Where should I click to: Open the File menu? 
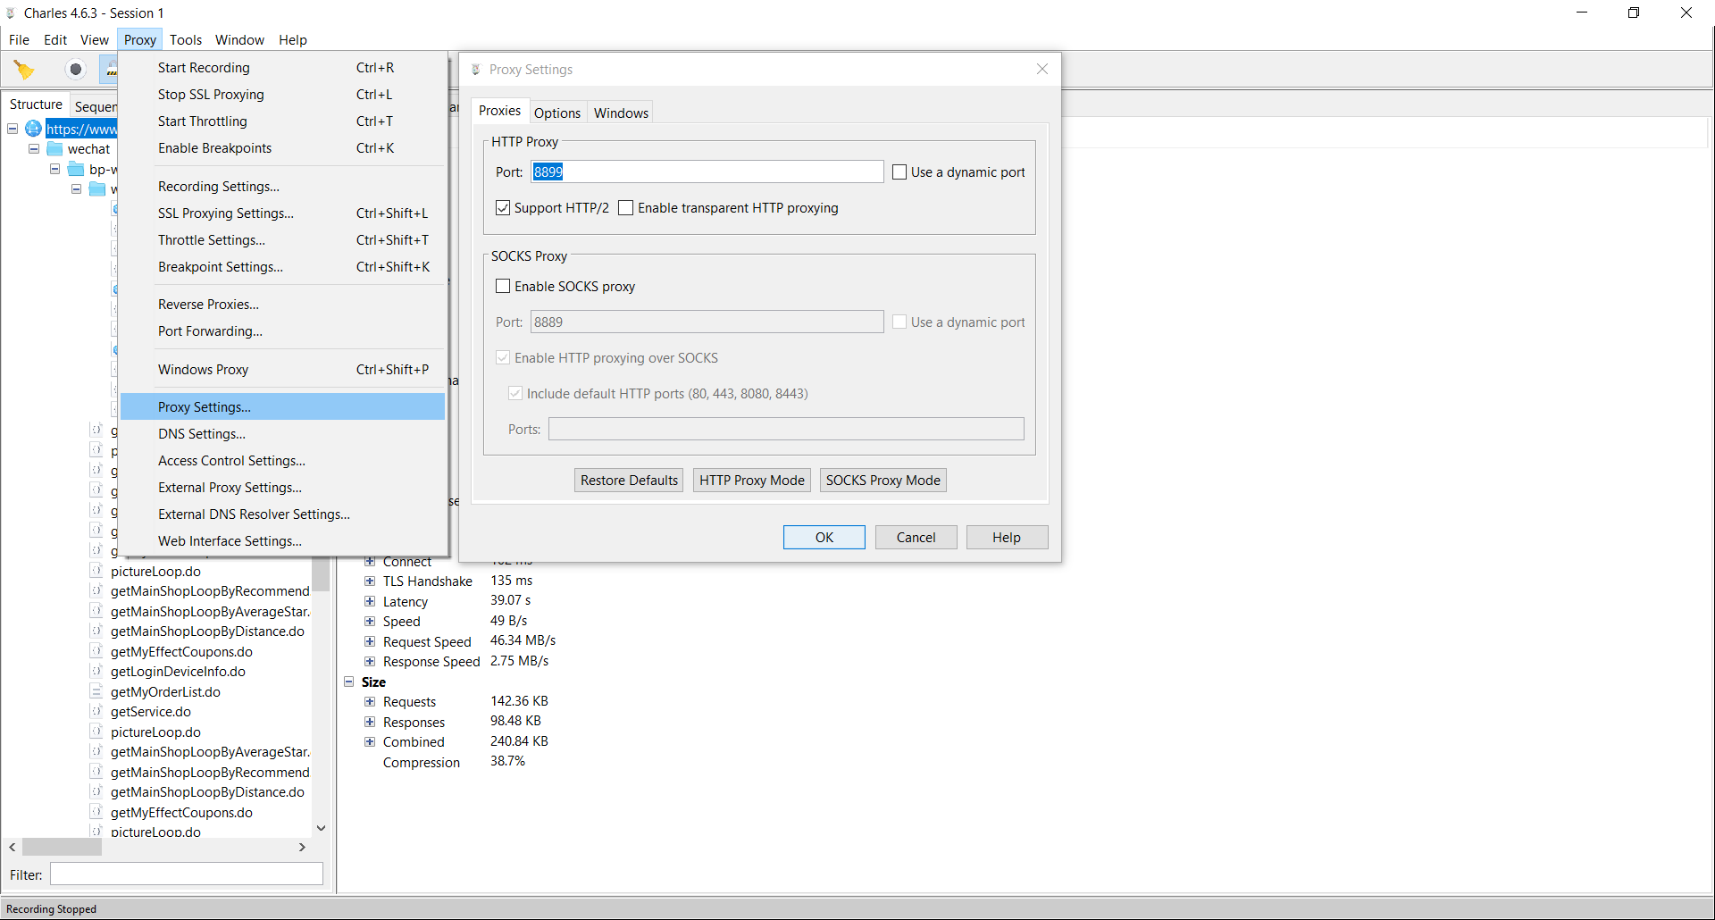[19, 40]
